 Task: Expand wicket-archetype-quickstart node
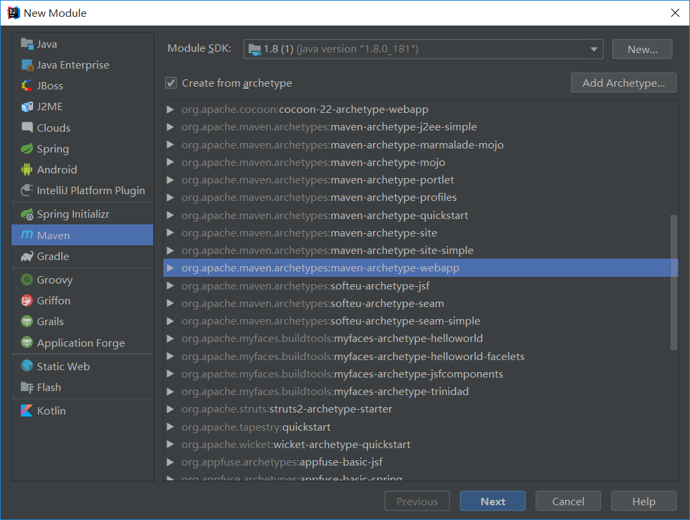point(170,444)
